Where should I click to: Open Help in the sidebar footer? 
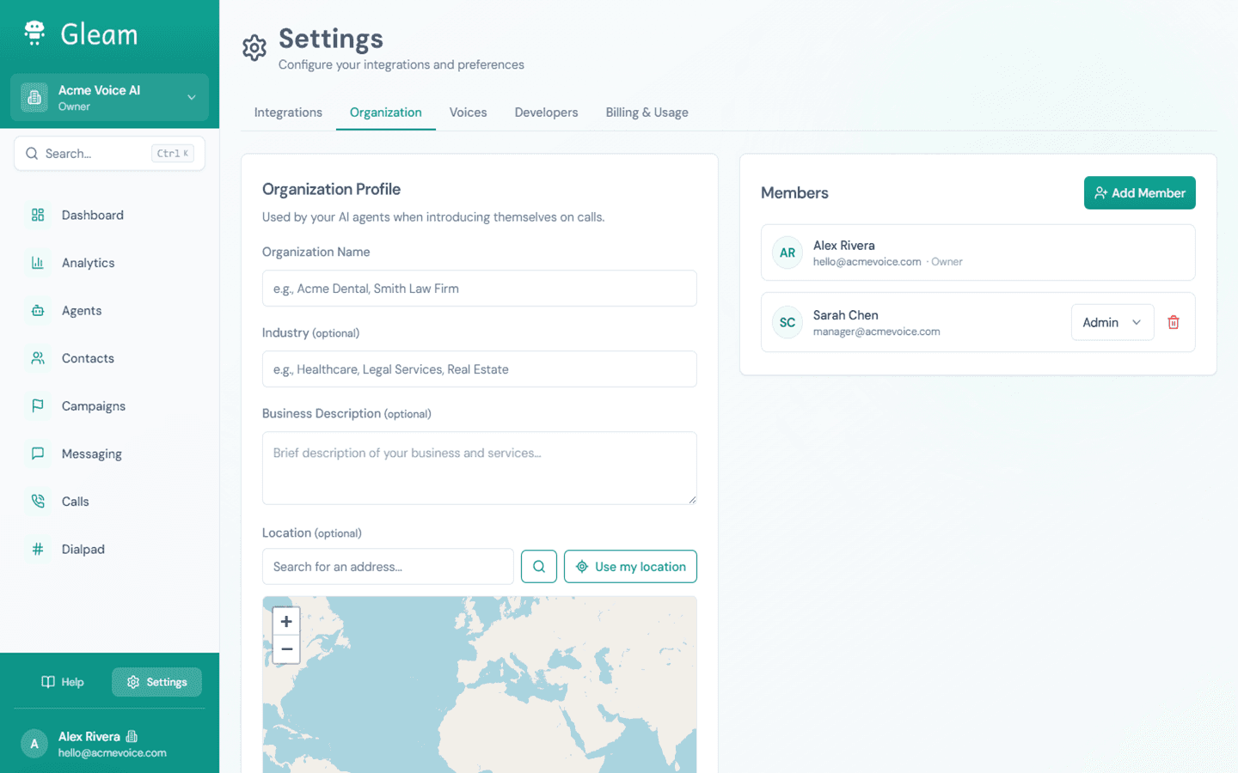(x=63, y=682)
